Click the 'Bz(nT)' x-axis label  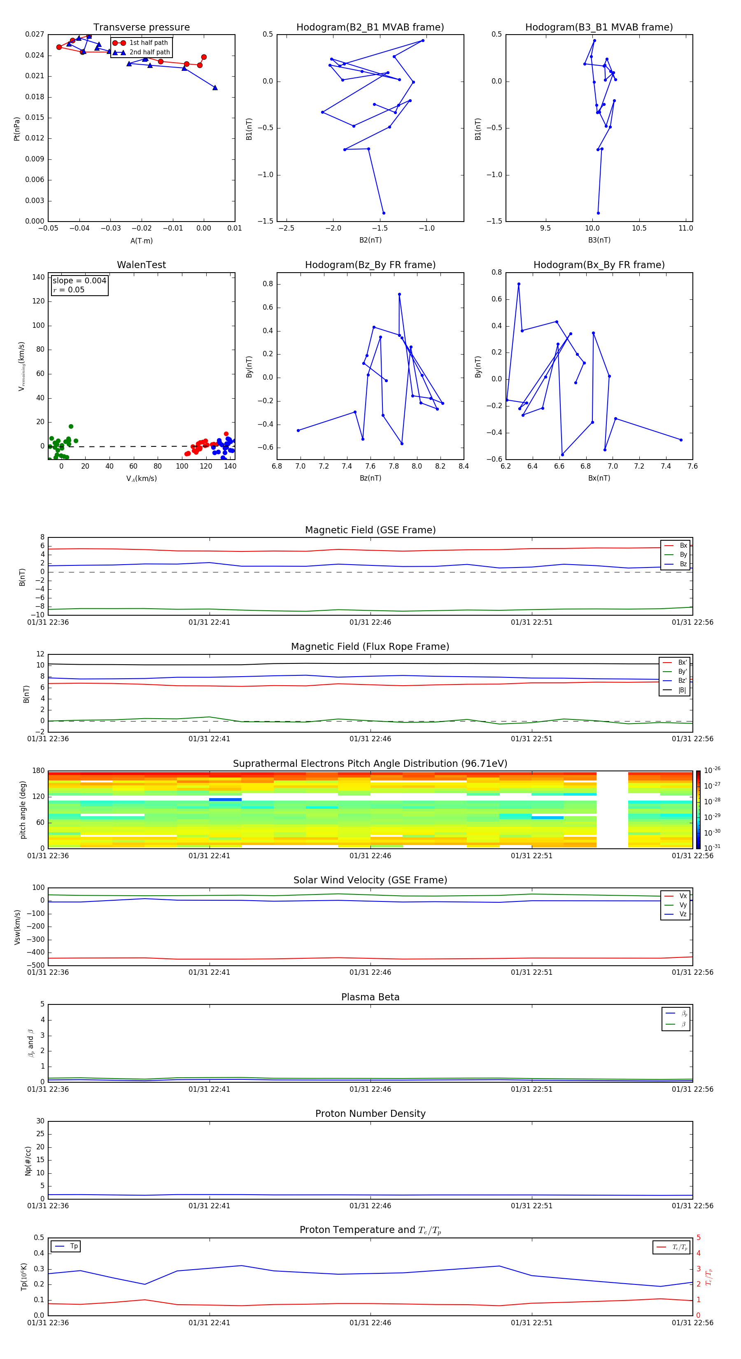pos(370,478)
